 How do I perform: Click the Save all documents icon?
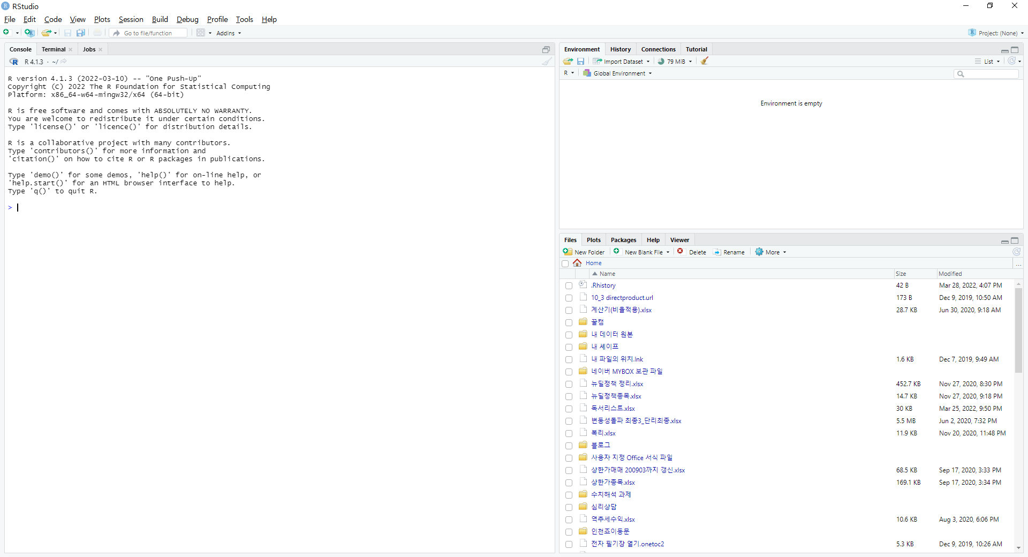[81, 33]
